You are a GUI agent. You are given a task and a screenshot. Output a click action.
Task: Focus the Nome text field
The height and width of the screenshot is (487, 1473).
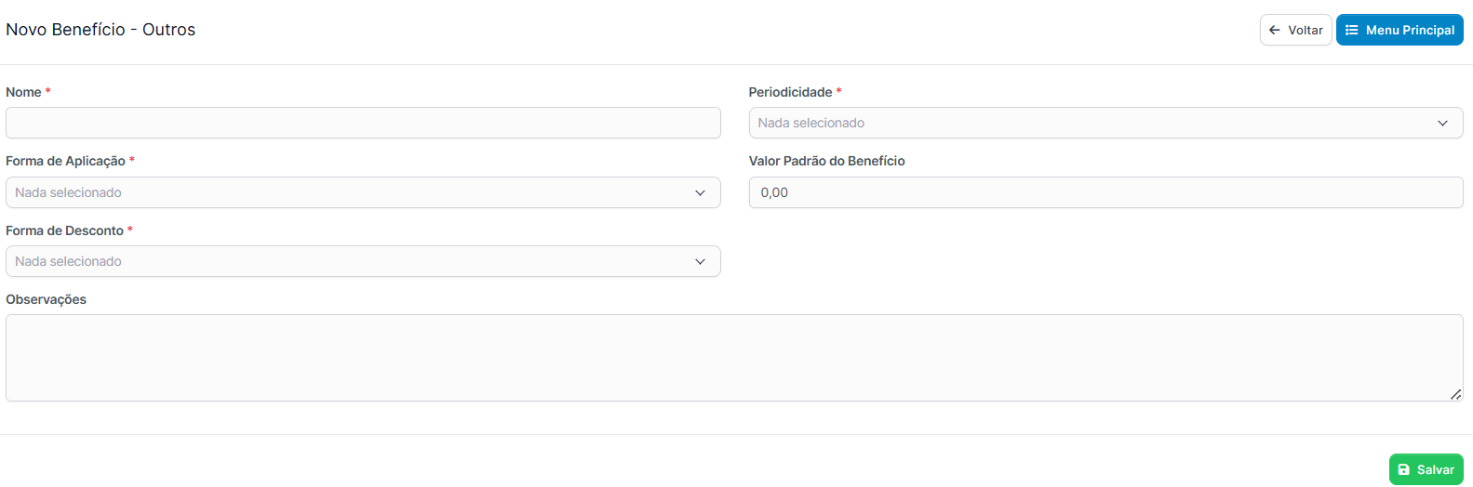tap(363, 123)
